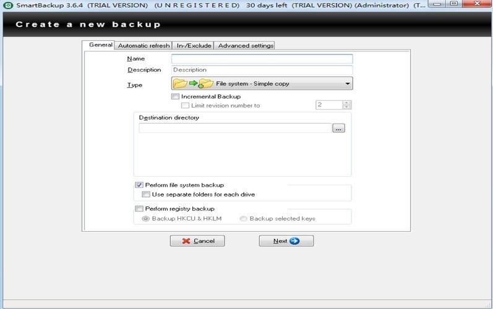Choose Backup selected keys radio button
The image size is (493, 309).
point(244,219)
